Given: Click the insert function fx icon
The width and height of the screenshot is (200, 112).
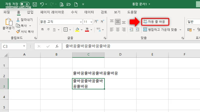Looking at the screenshot, I should pyautogui.click(x=57, y=46).
